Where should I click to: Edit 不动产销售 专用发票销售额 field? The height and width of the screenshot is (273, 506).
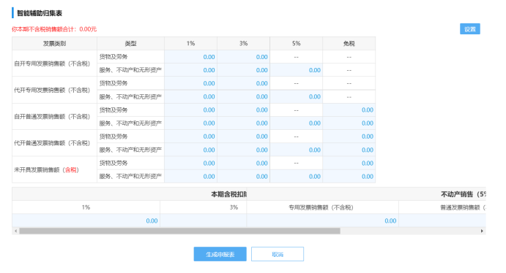pos(323,220)
